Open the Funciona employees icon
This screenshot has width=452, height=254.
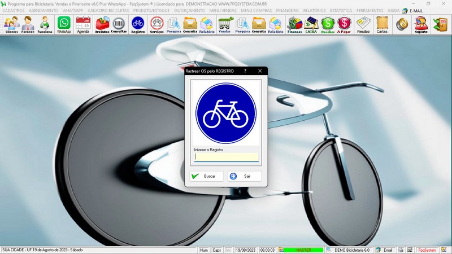pyautogui.click(x=45, y=25)
